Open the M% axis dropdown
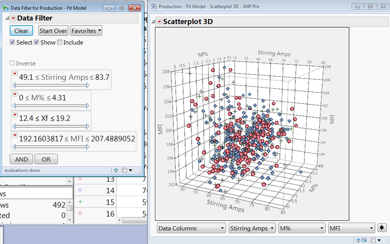 [x=302, y=228]
